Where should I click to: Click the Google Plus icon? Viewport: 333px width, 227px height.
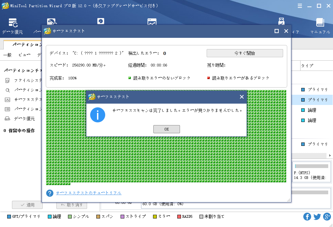(327, 217)
